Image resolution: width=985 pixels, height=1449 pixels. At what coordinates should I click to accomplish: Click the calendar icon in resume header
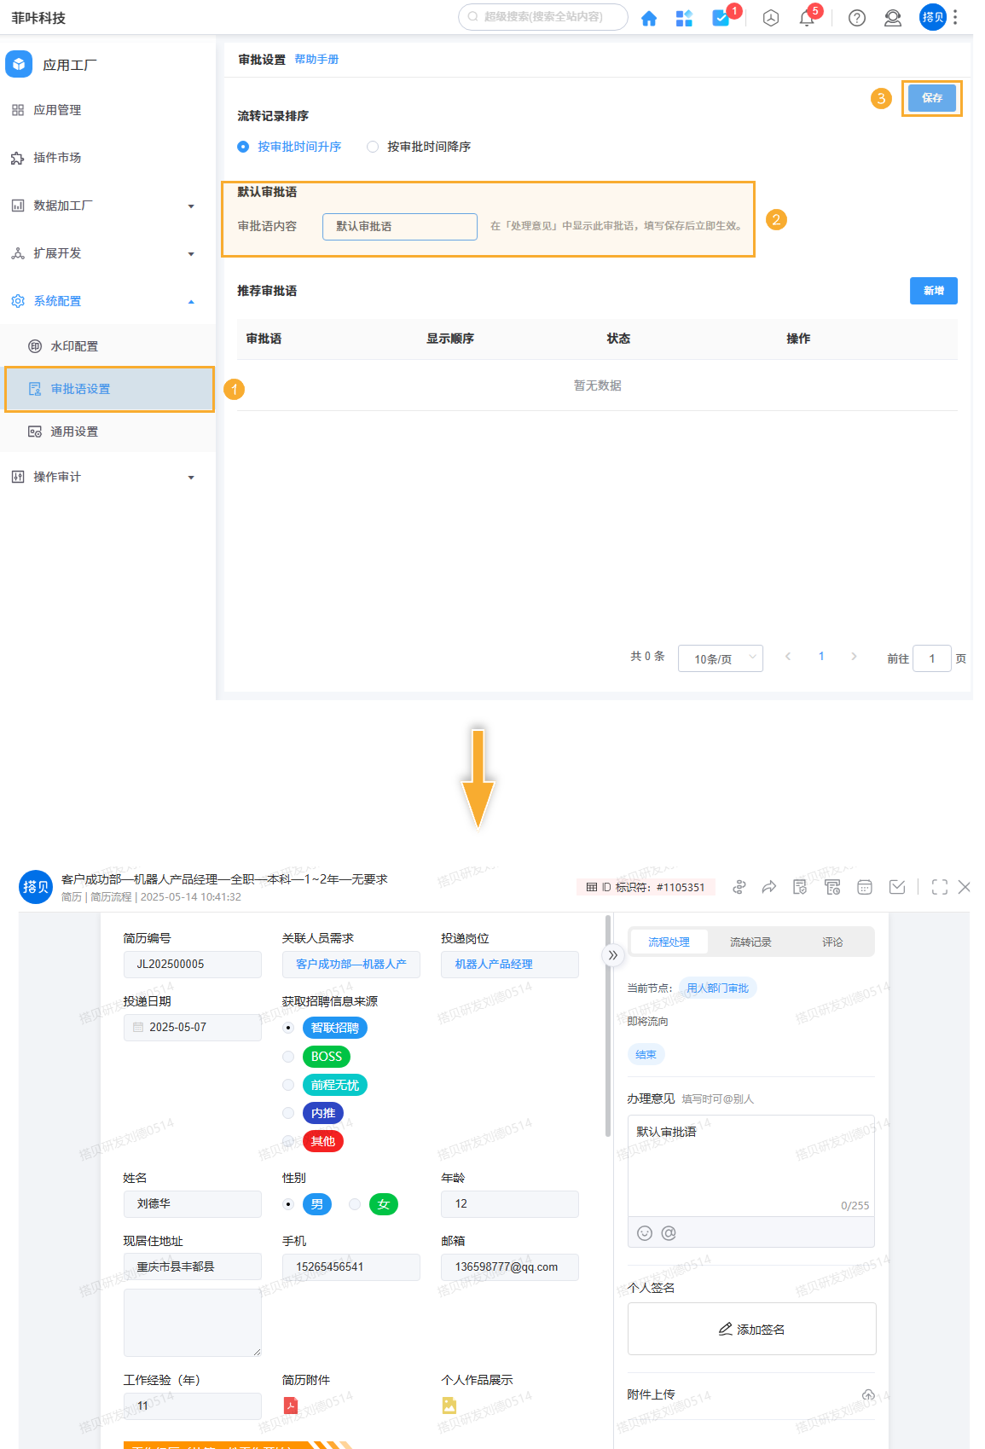865,887
